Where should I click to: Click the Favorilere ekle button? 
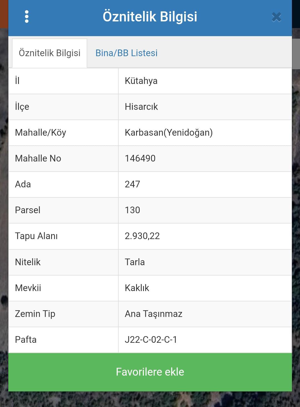(150, 372)
